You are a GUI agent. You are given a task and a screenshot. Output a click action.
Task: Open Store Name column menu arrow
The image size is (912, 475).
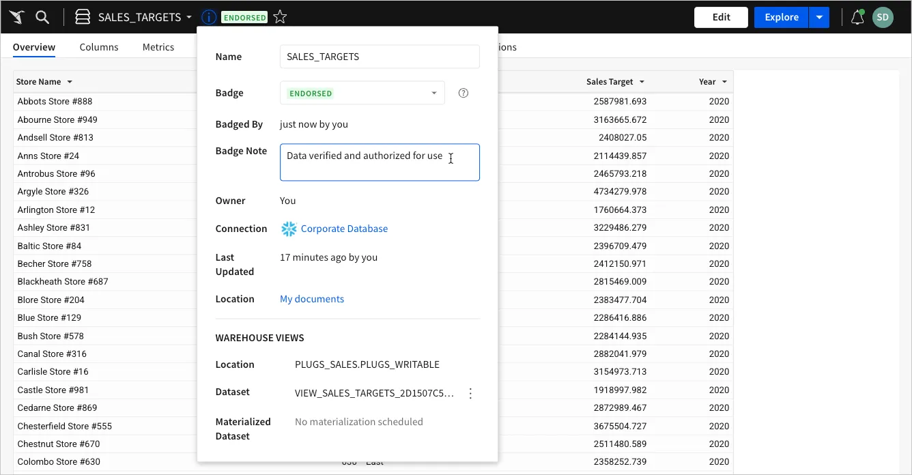[x=69, y=82]
